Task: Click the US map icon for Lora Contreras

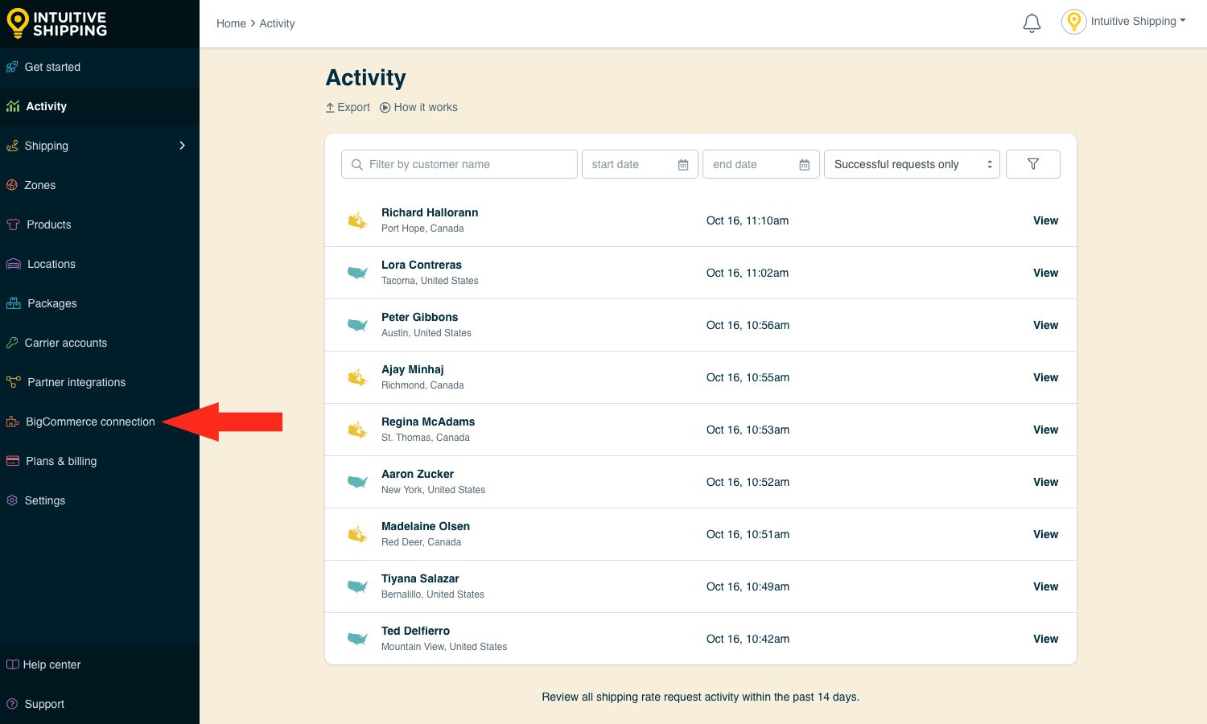Action: [x=357, y=273]
